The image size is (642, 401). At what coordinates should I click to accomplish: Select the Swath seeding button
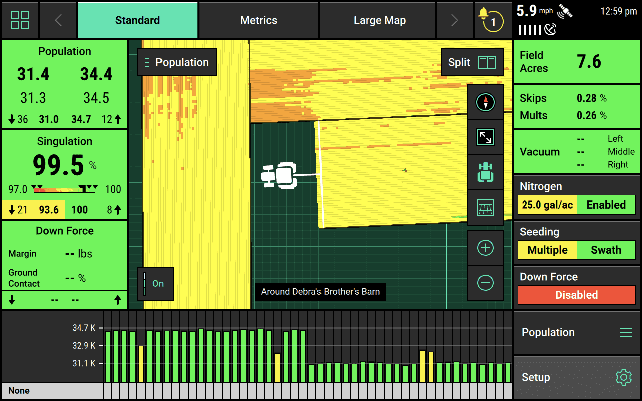pos(606,250)
